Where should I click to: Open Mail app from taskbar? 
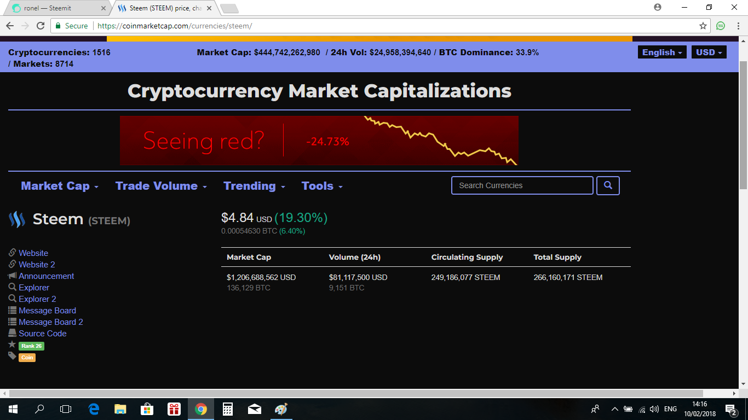click(x=255, y=409)
